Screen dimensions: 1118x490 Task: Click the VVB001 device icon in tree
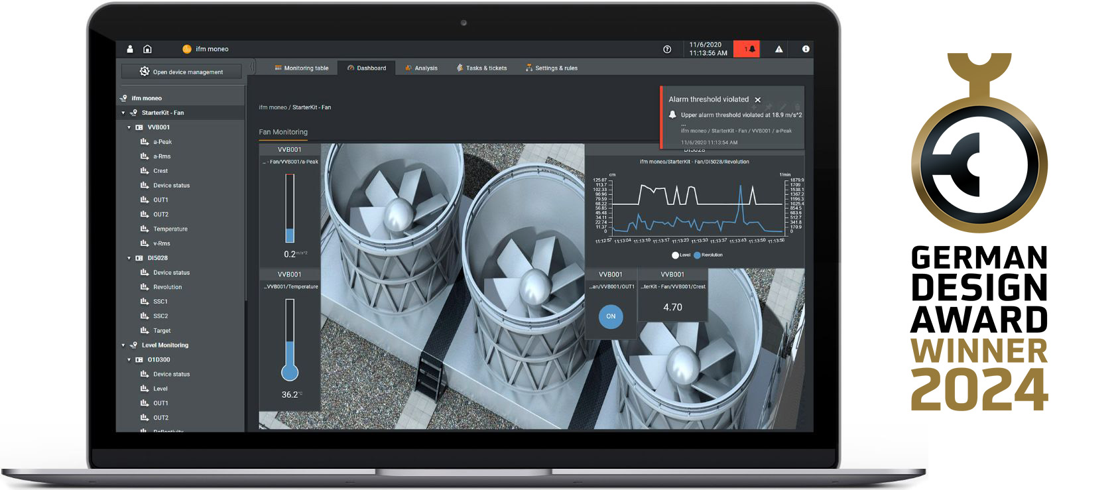point(139,127)
